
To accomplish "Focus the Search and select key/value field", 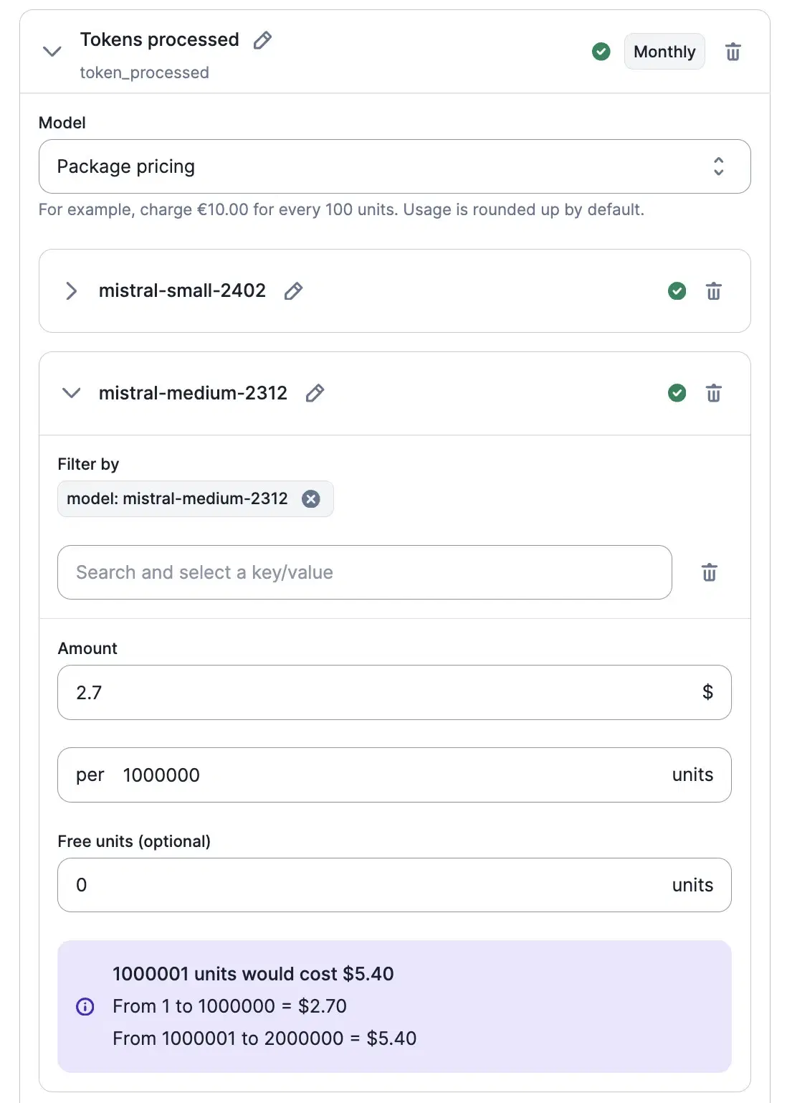I will [x=364, y=572].
